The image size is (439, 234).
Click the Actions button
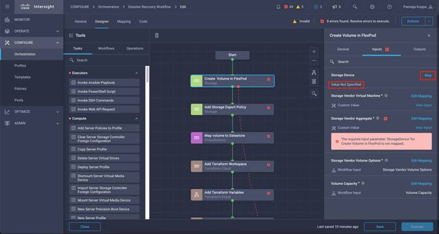tap(413, 21)
